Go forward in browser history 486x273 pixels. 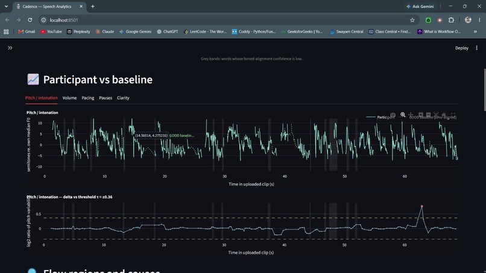coord(18,20)
